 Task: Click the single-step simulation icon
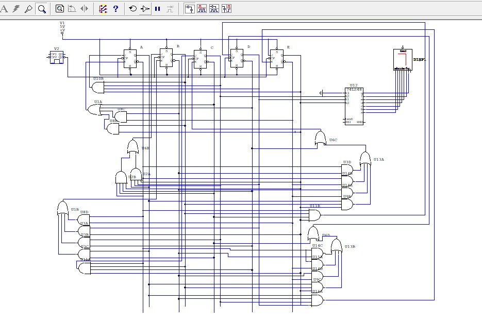(x=169, y=8)
